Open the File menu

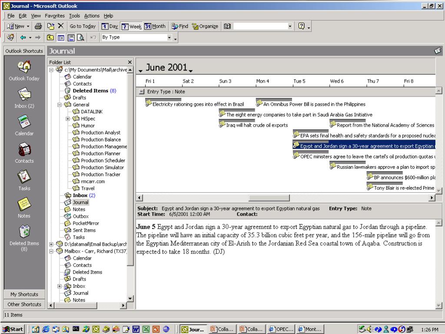click(11, 16)
